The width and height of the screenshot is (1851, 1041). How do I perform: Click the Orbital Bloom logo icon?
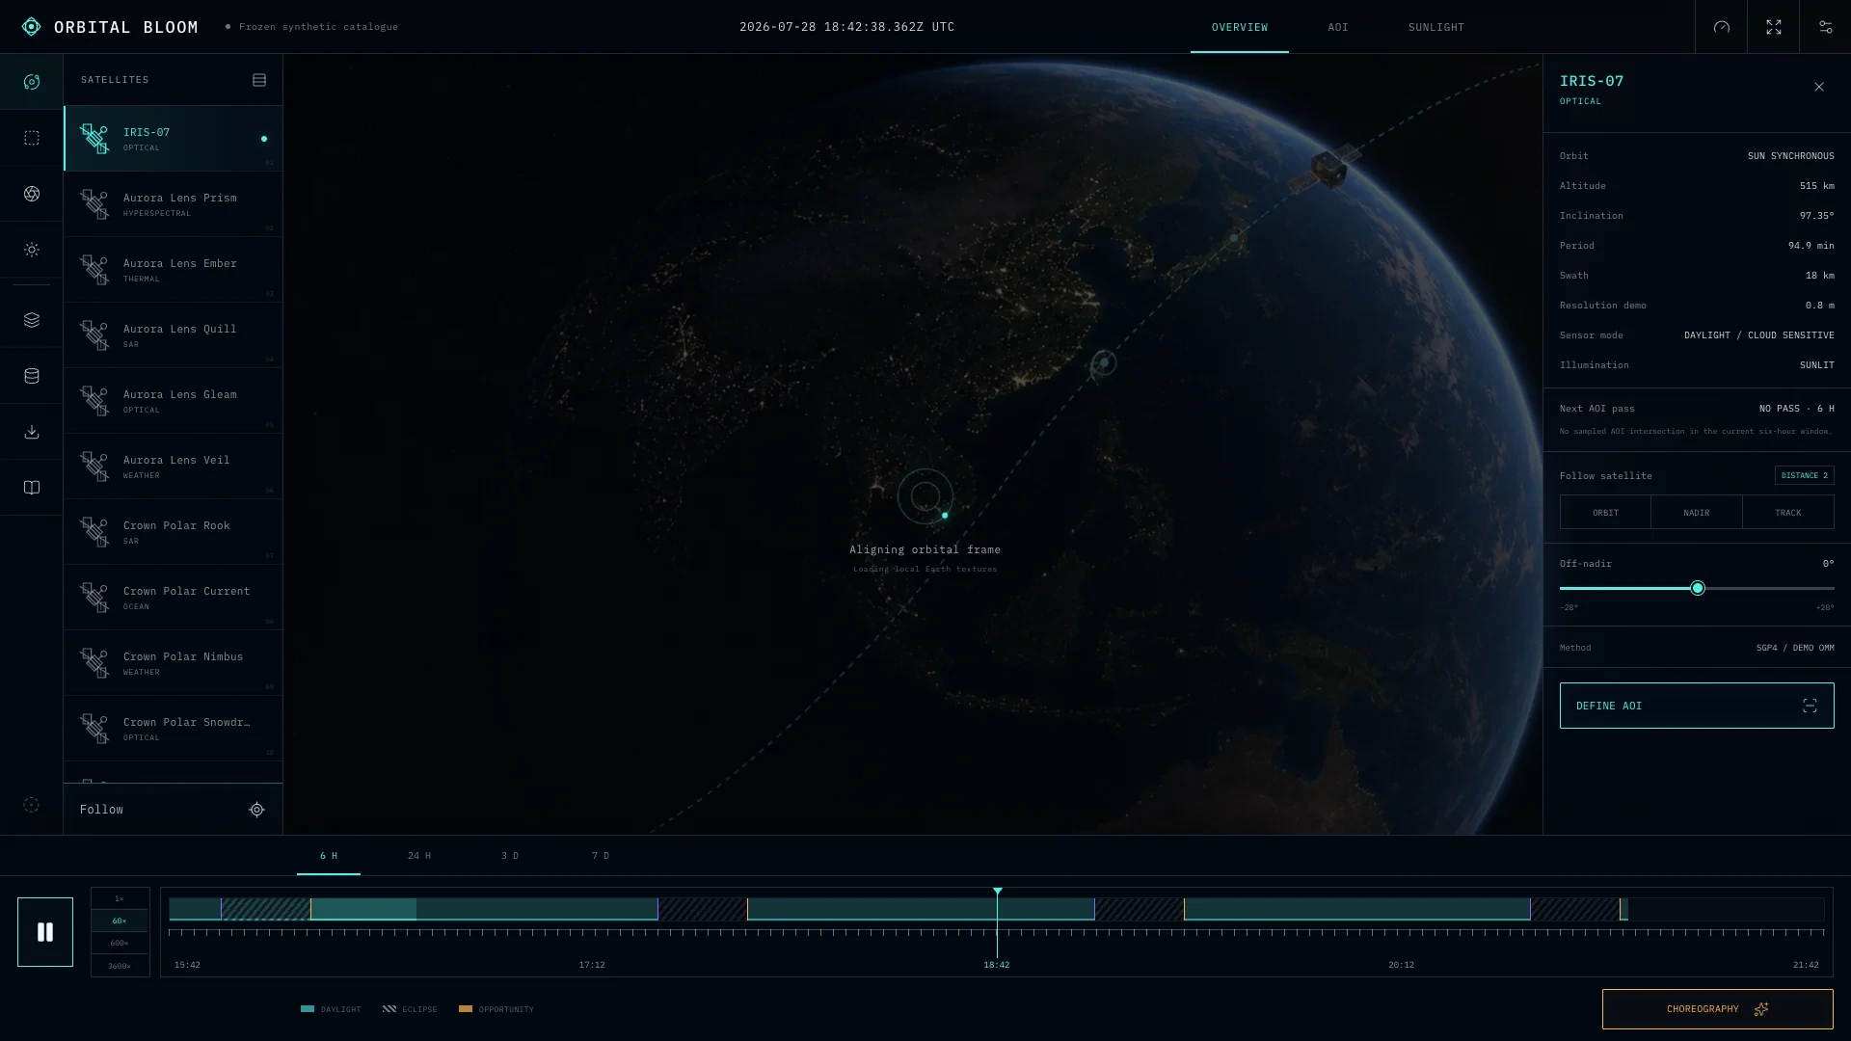[32, 27]
